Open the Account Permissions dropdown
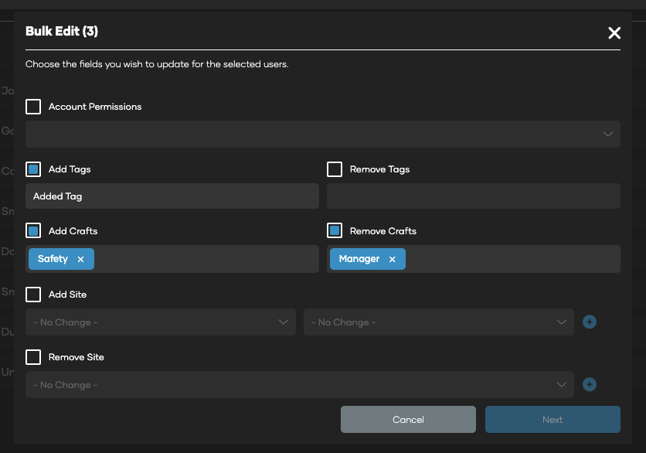Viewport: 646px width, 453px height. point(322,134)
